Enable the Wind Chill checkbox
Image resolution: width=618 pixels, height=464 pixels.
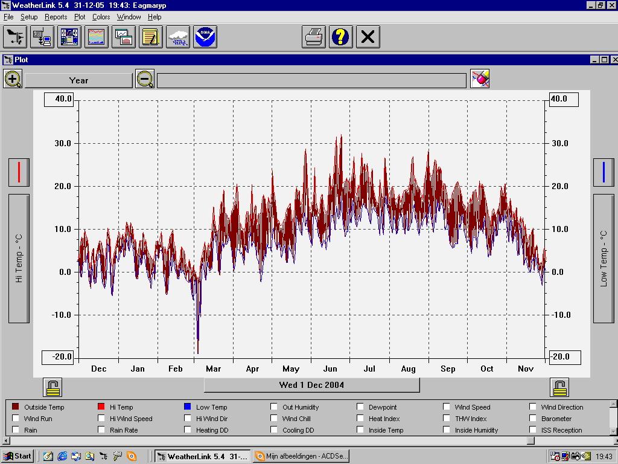click(x=274, y=418)
